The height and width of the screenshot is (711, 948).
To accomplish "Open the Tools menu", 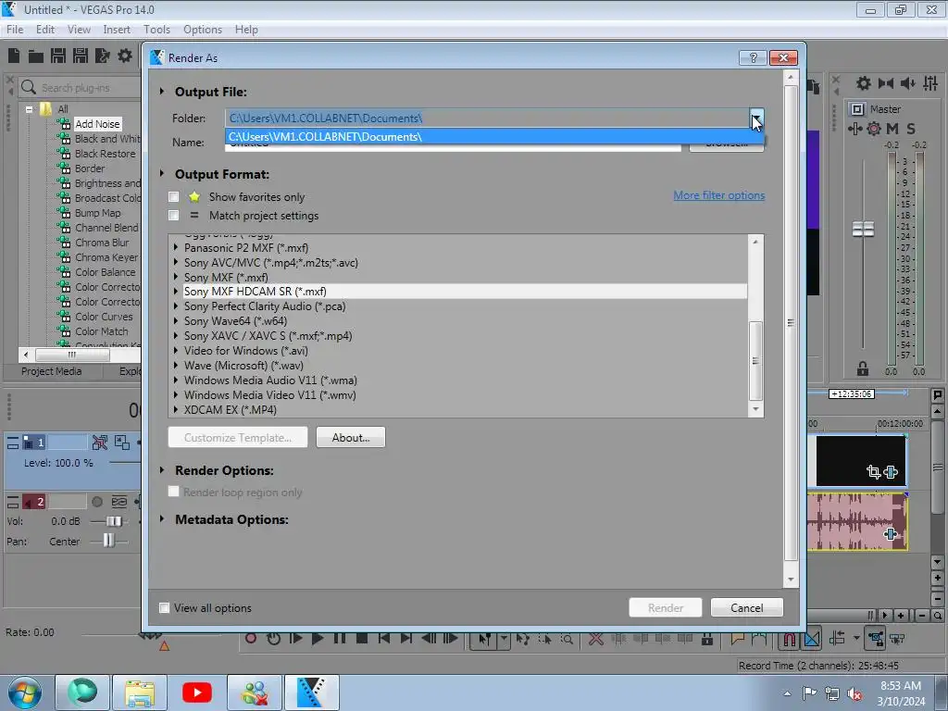I will pos(156,29).
